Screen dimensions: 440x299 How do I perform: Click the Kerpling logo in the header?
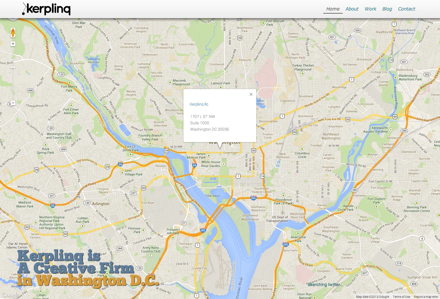tap(46, 9)
